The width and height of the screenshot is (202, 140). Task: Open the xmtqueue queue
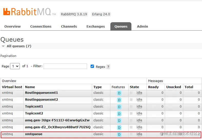pos(34,134)
